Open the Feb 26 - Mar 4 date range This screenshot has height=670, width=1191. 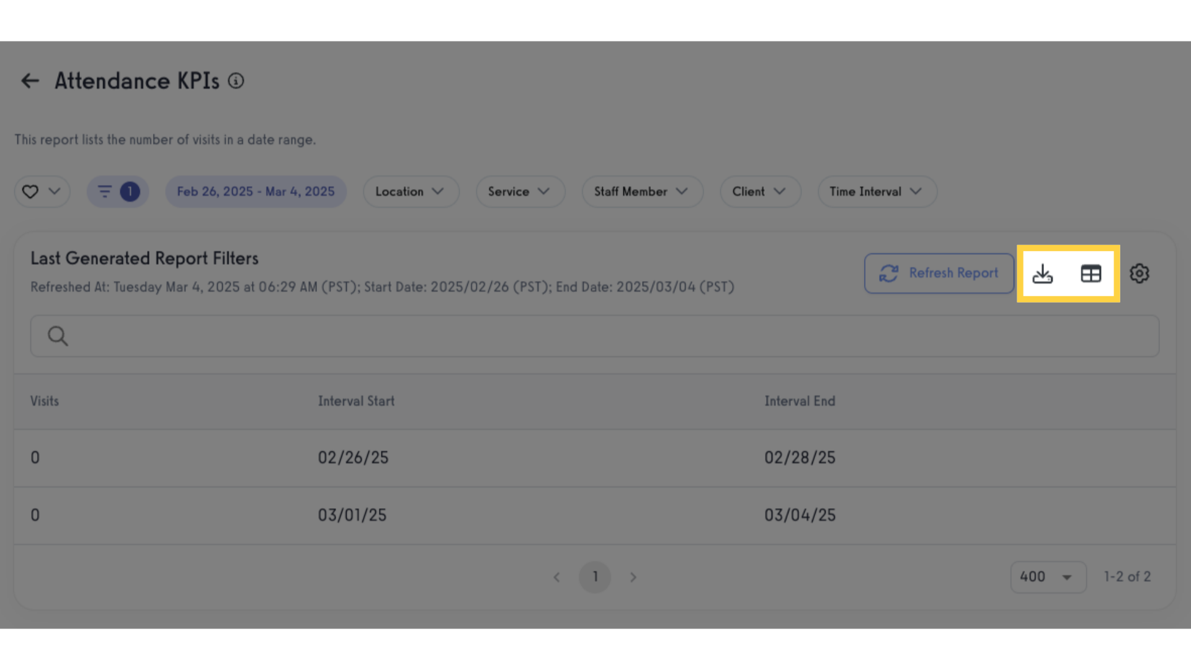[256, 192]
